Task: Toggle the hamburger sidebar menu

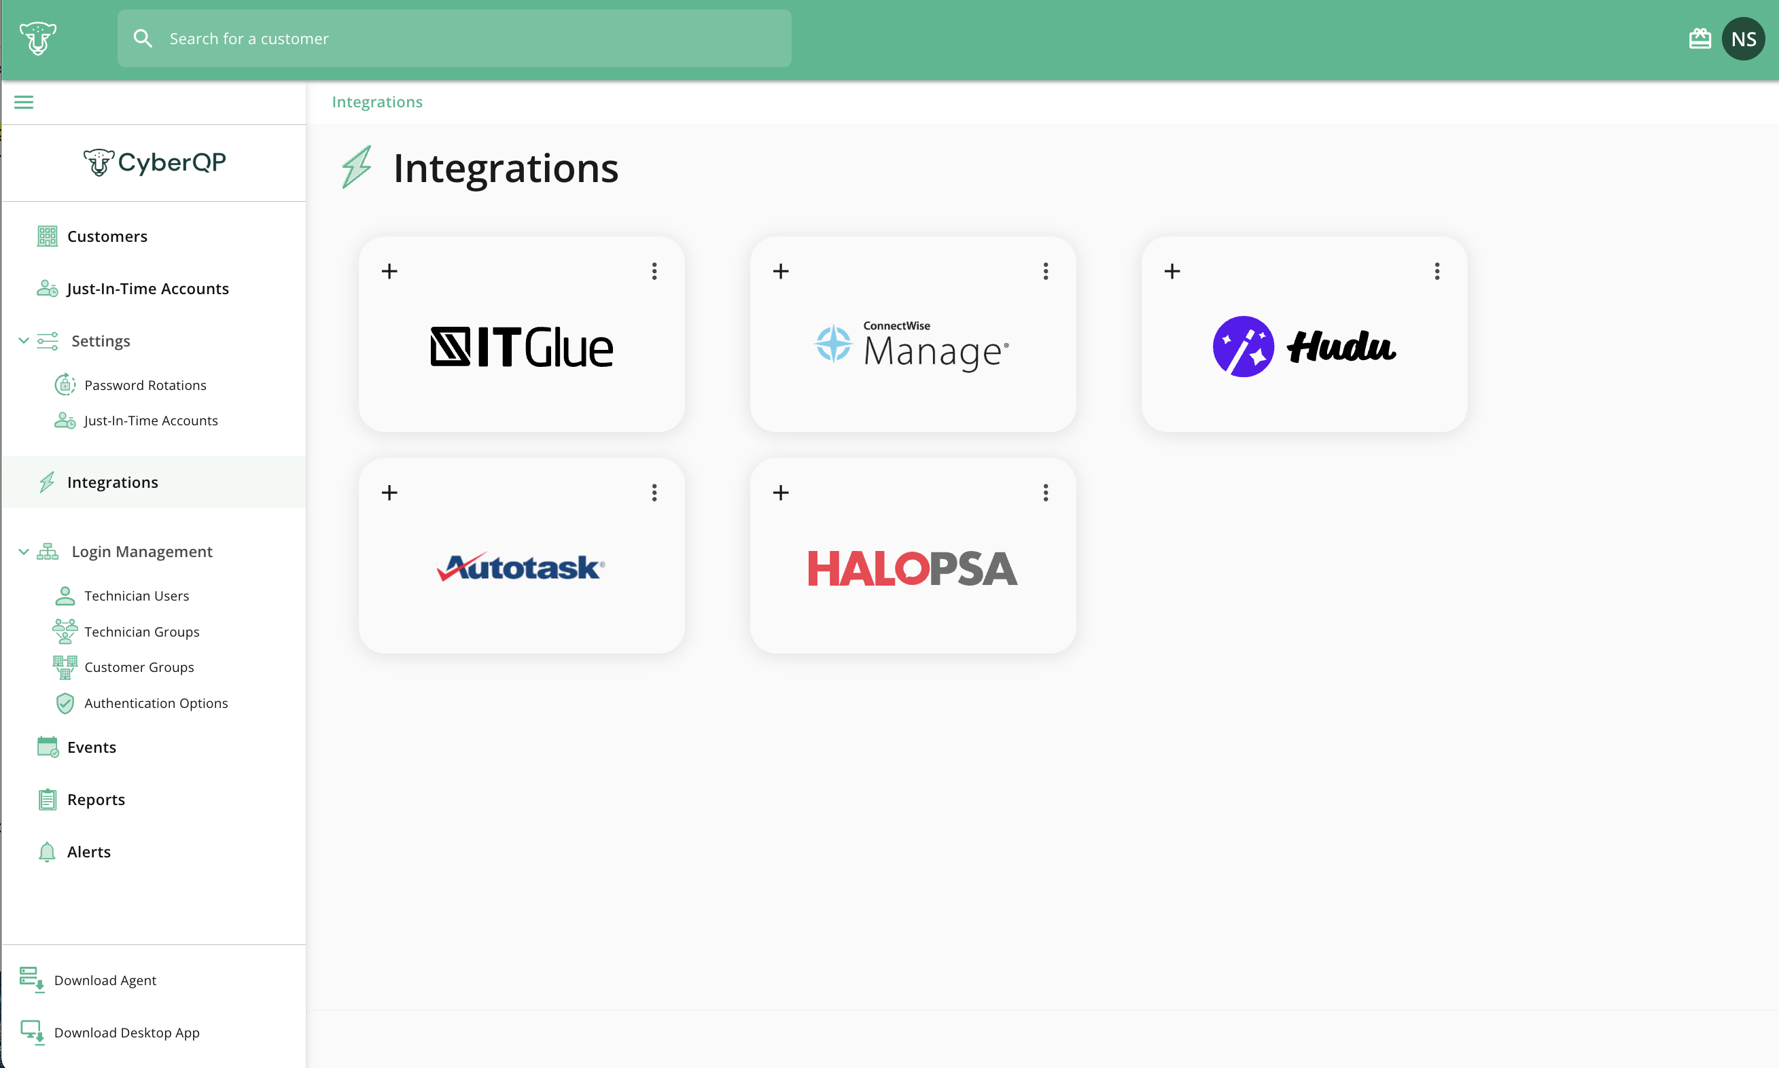Action: tap(24, 102)
